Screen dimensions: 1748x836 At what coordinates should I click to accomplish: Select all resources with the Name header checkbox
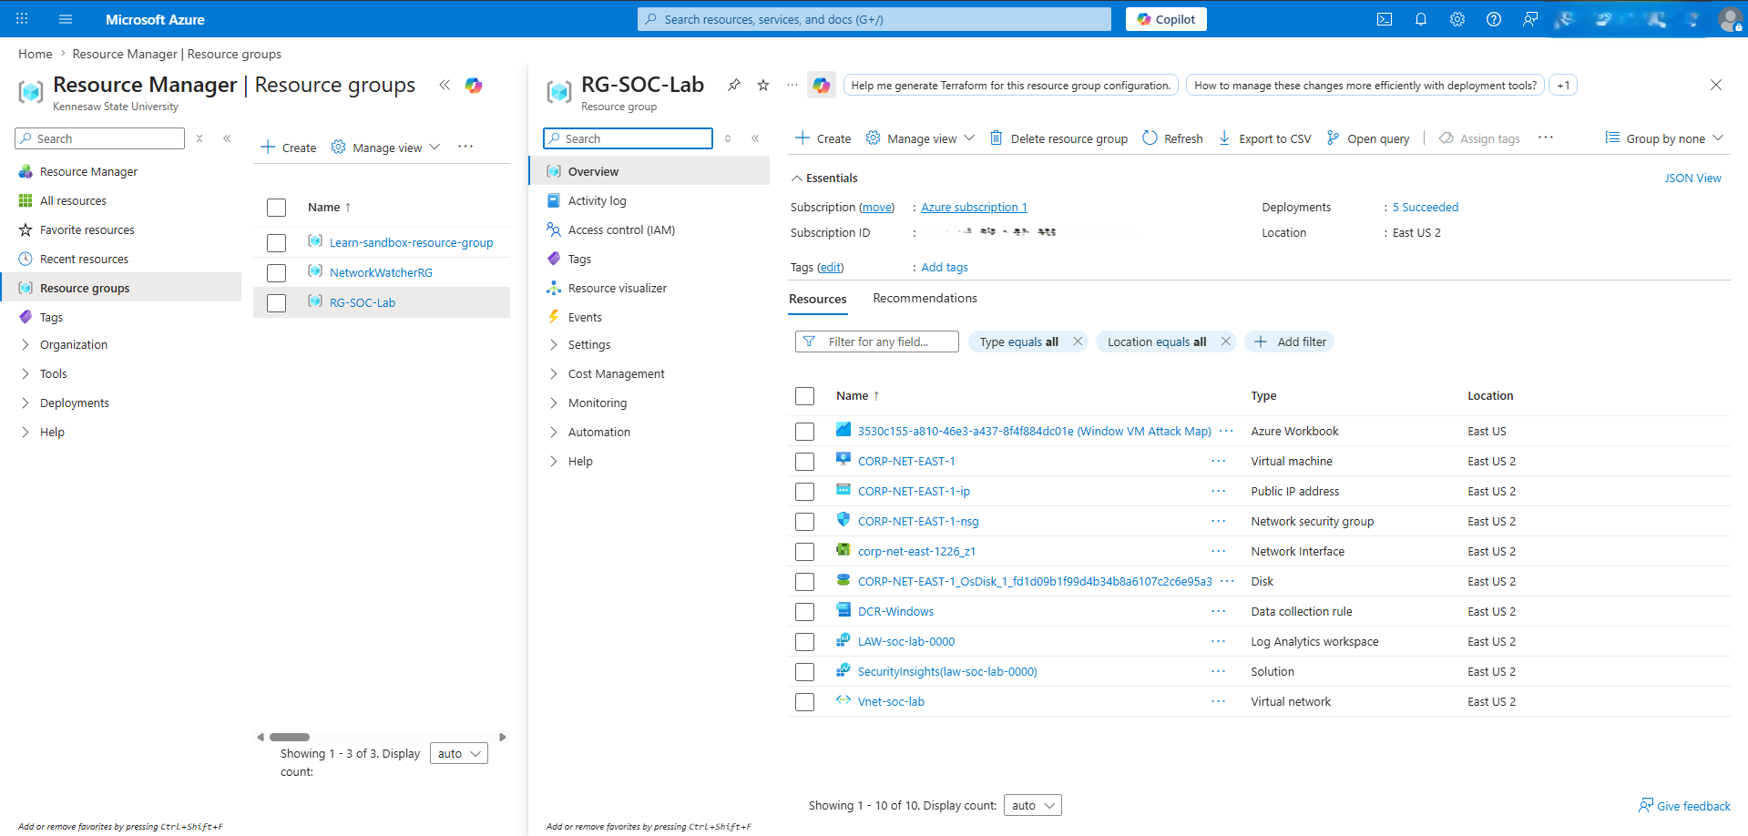[804, 396]
